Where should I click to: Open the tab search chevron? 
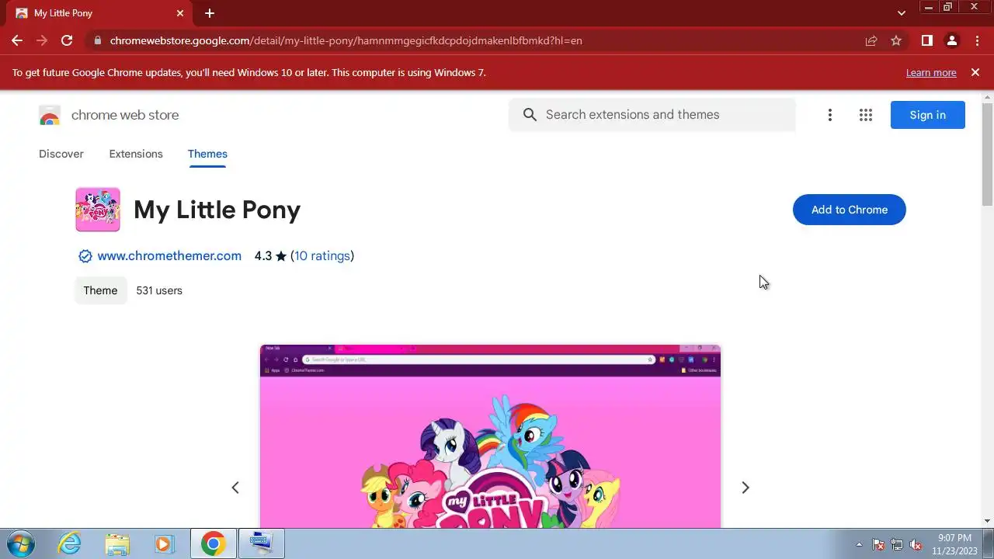coord(902,13)
